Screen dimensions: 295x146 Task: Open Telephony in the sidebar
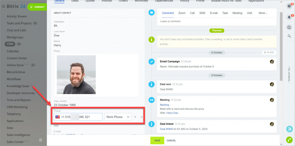click(14, 114)
